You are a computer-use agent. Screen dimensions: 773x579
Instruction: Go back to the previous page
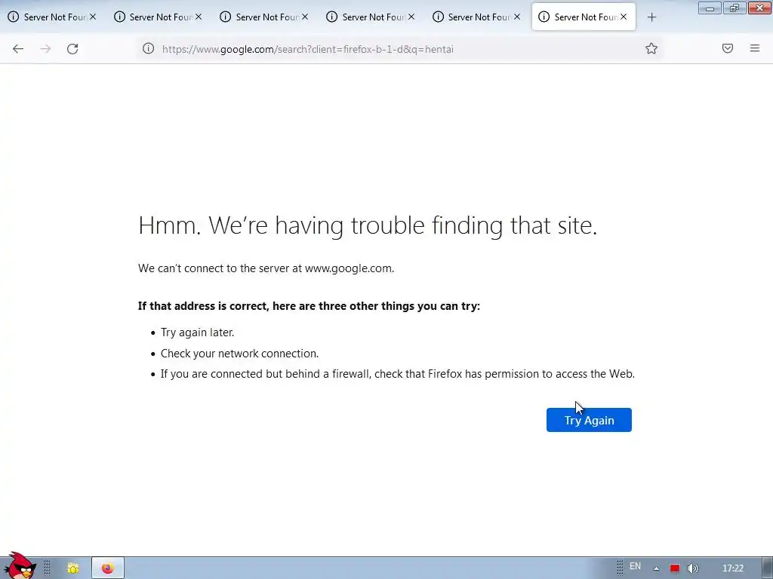[x=18, y=49]
